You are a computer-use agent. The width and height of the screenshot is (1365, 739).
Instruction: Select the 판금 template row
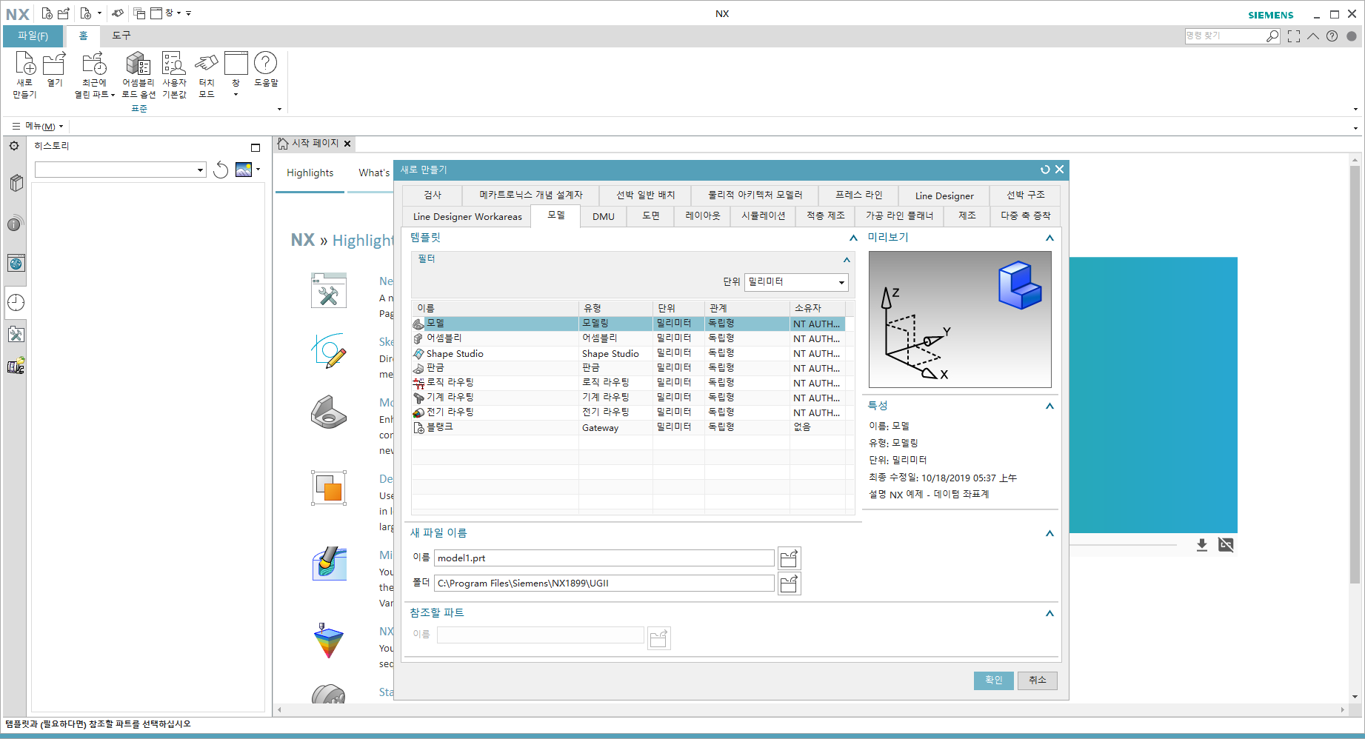[628, 368]
